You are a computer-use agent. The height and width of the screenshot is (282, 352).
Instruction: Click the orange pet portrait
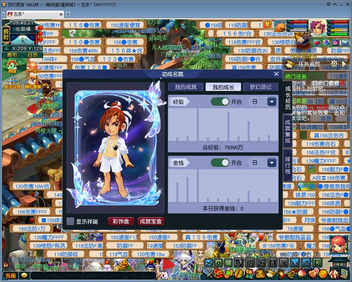280,26
